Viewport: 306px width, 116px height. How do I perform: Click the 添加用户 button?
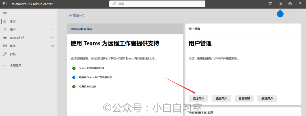point(198,99)
